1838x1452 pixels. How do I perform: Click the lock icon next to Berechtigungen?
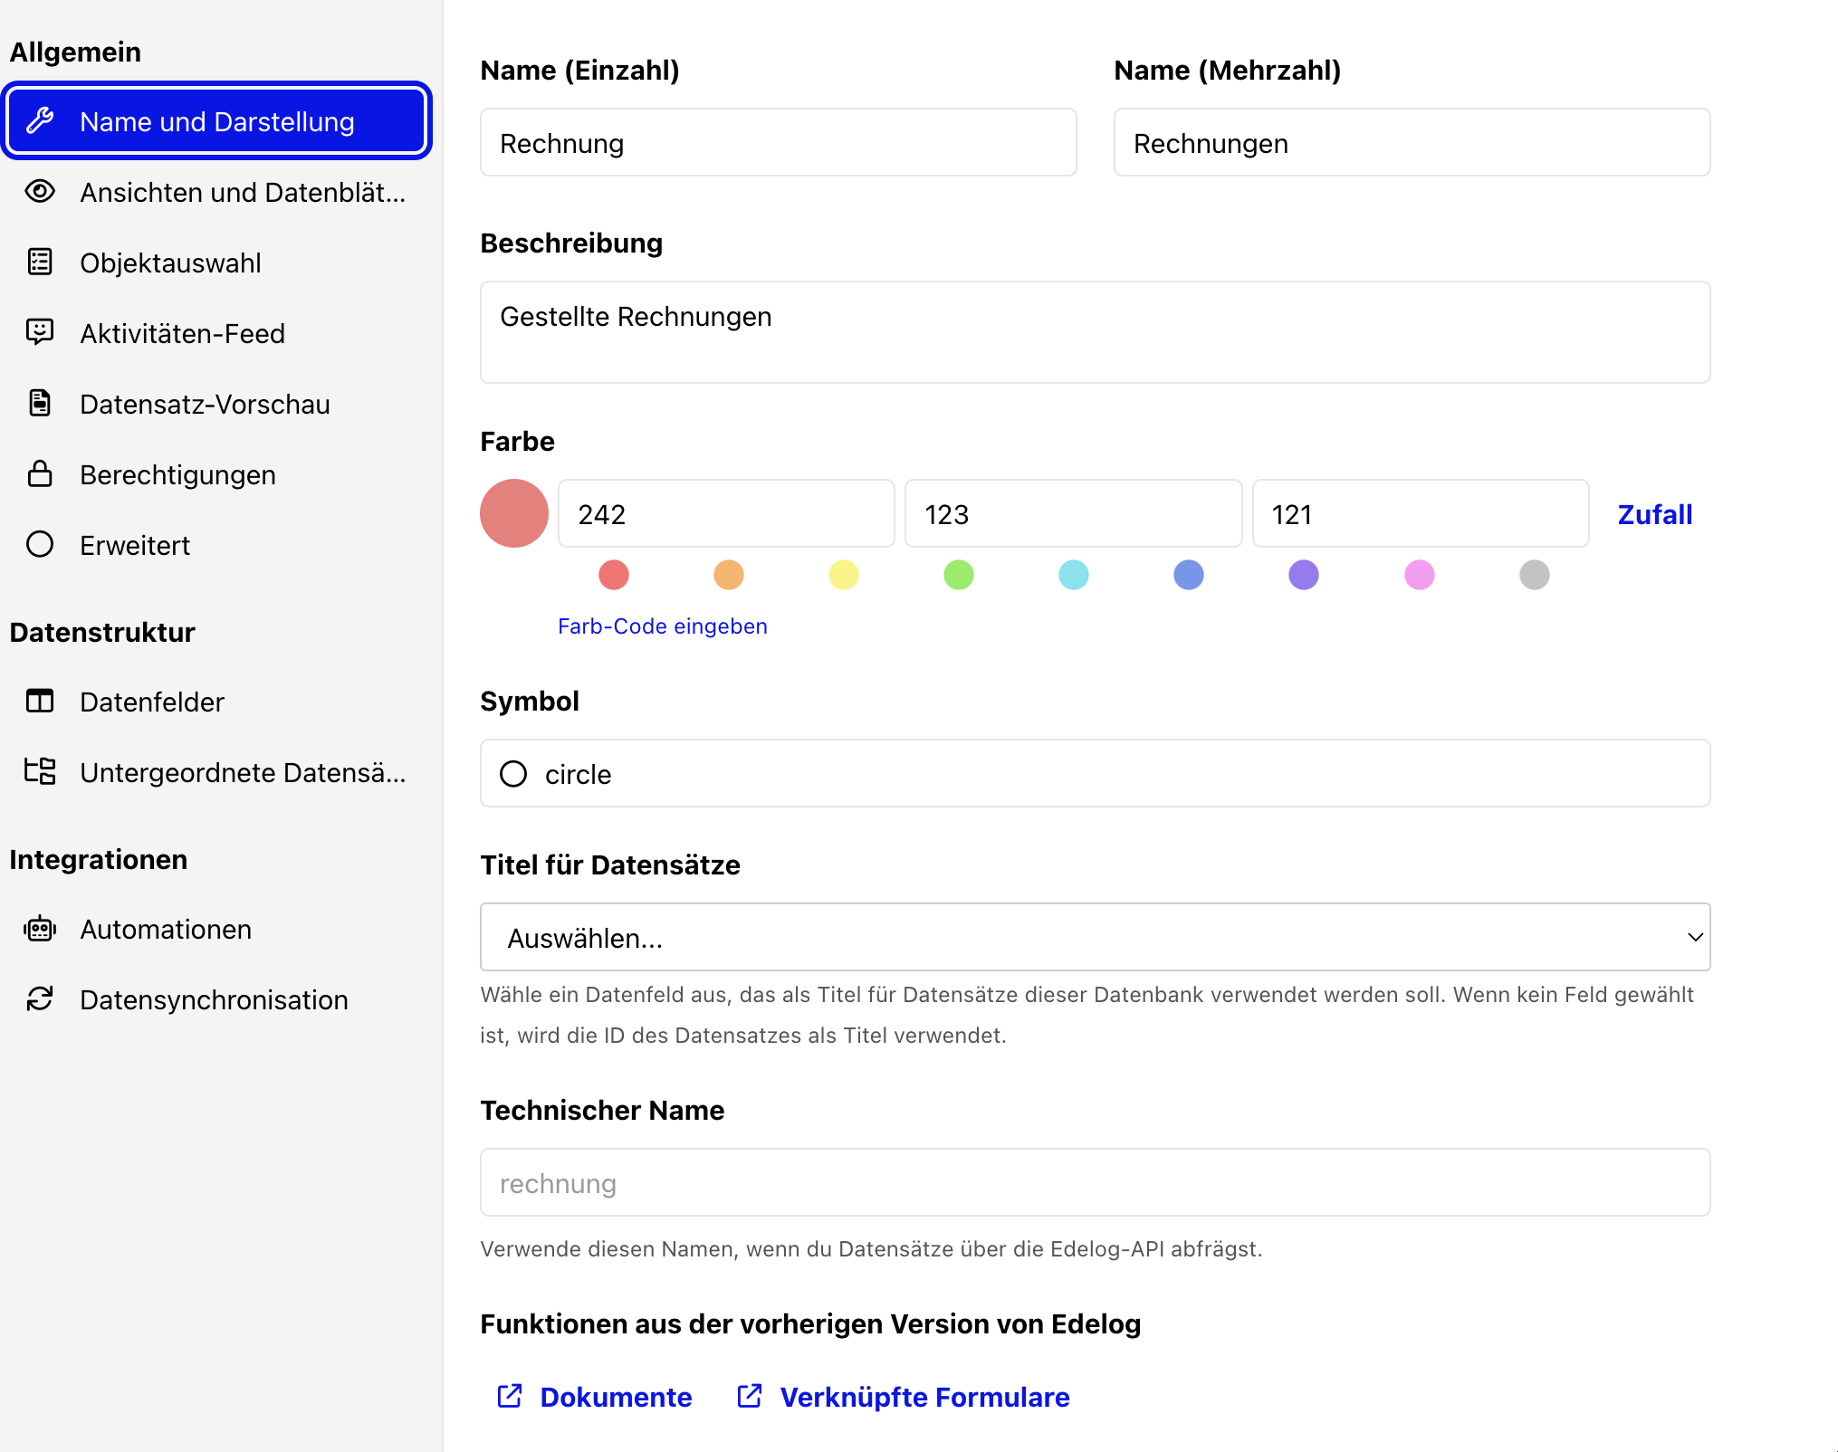pos(40,473)
